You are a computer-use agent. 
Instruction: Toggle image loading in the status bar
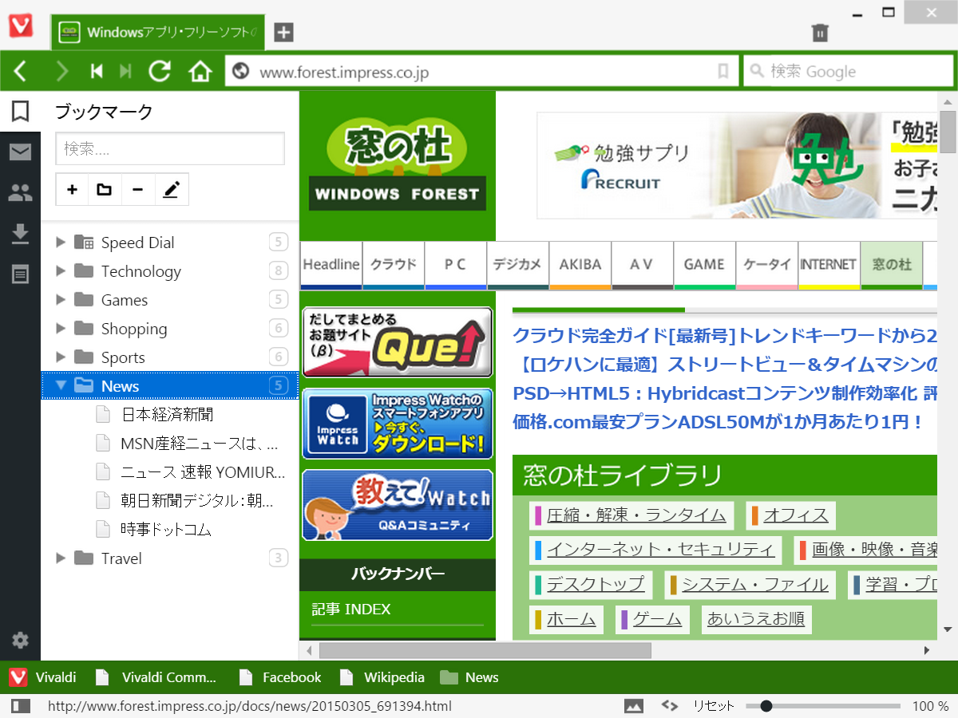pyautogui.click(x=634, y=705)
